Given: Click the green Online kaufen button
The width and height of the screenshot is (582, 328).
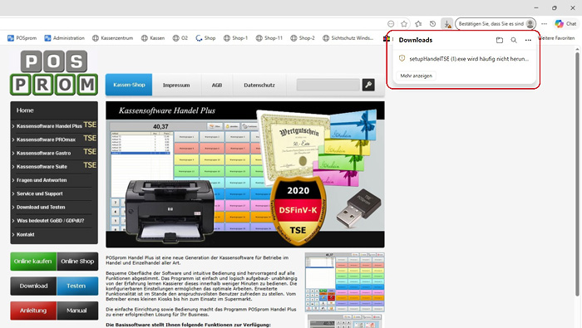Looking at the screenshot, I should pos(33,262).
